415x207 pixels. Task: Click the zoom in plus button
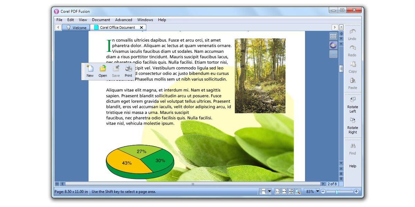(x=356, y=191)
